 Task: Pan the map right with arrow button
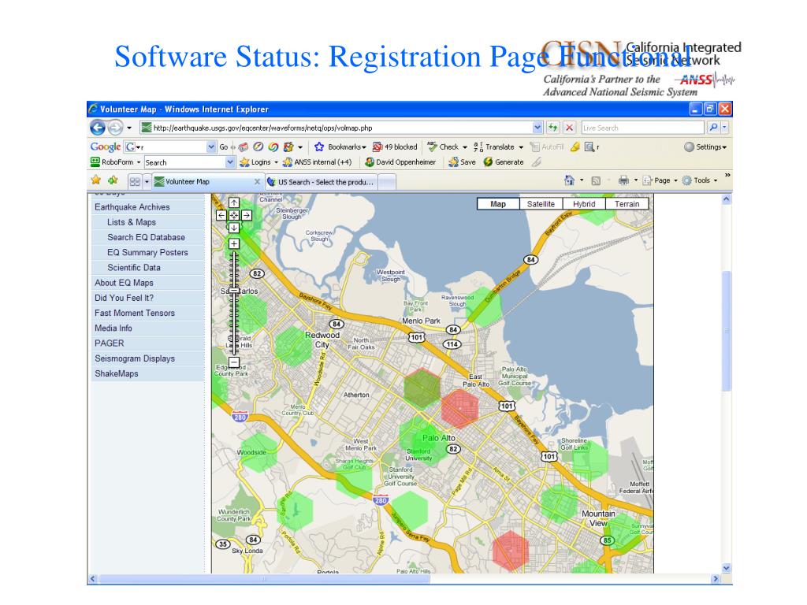[247, 214]
